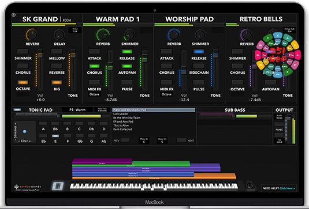Image resolution: width=309 pixels, height=209 pixels.
Task: Open the Play In key dropdown
Action: click(x=144, y=140)
